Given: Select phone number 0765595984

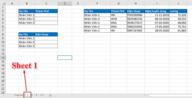Looking at the screenshot, I should click(136, 15).
